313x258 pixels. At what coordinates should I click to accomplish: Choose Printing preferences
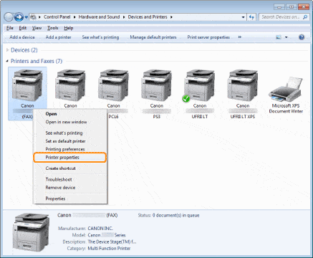[70, 149]
